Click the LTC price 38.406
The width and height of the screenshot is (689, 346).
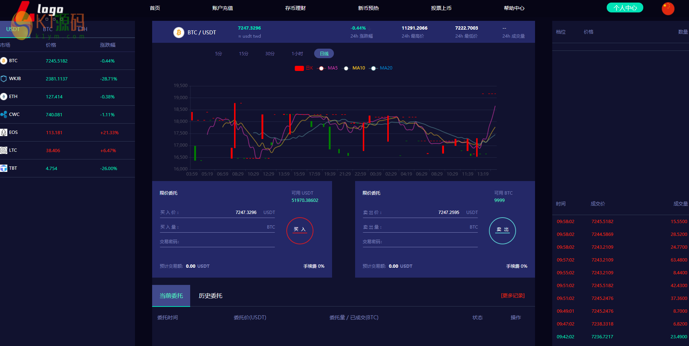tap(53, 151)
